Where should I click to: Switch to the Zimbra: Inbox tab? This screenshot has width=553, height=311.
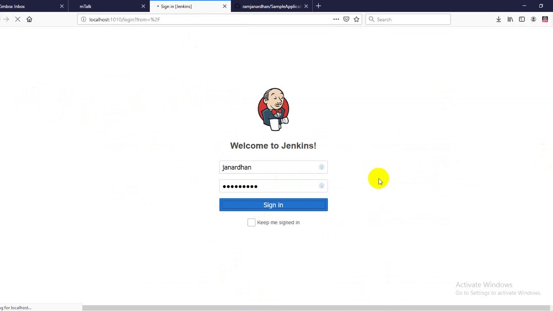click(30, 6)
